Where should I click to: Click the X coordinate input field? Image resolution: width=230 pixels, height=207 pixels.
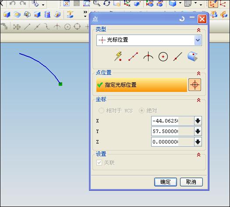tap(173, 121)
